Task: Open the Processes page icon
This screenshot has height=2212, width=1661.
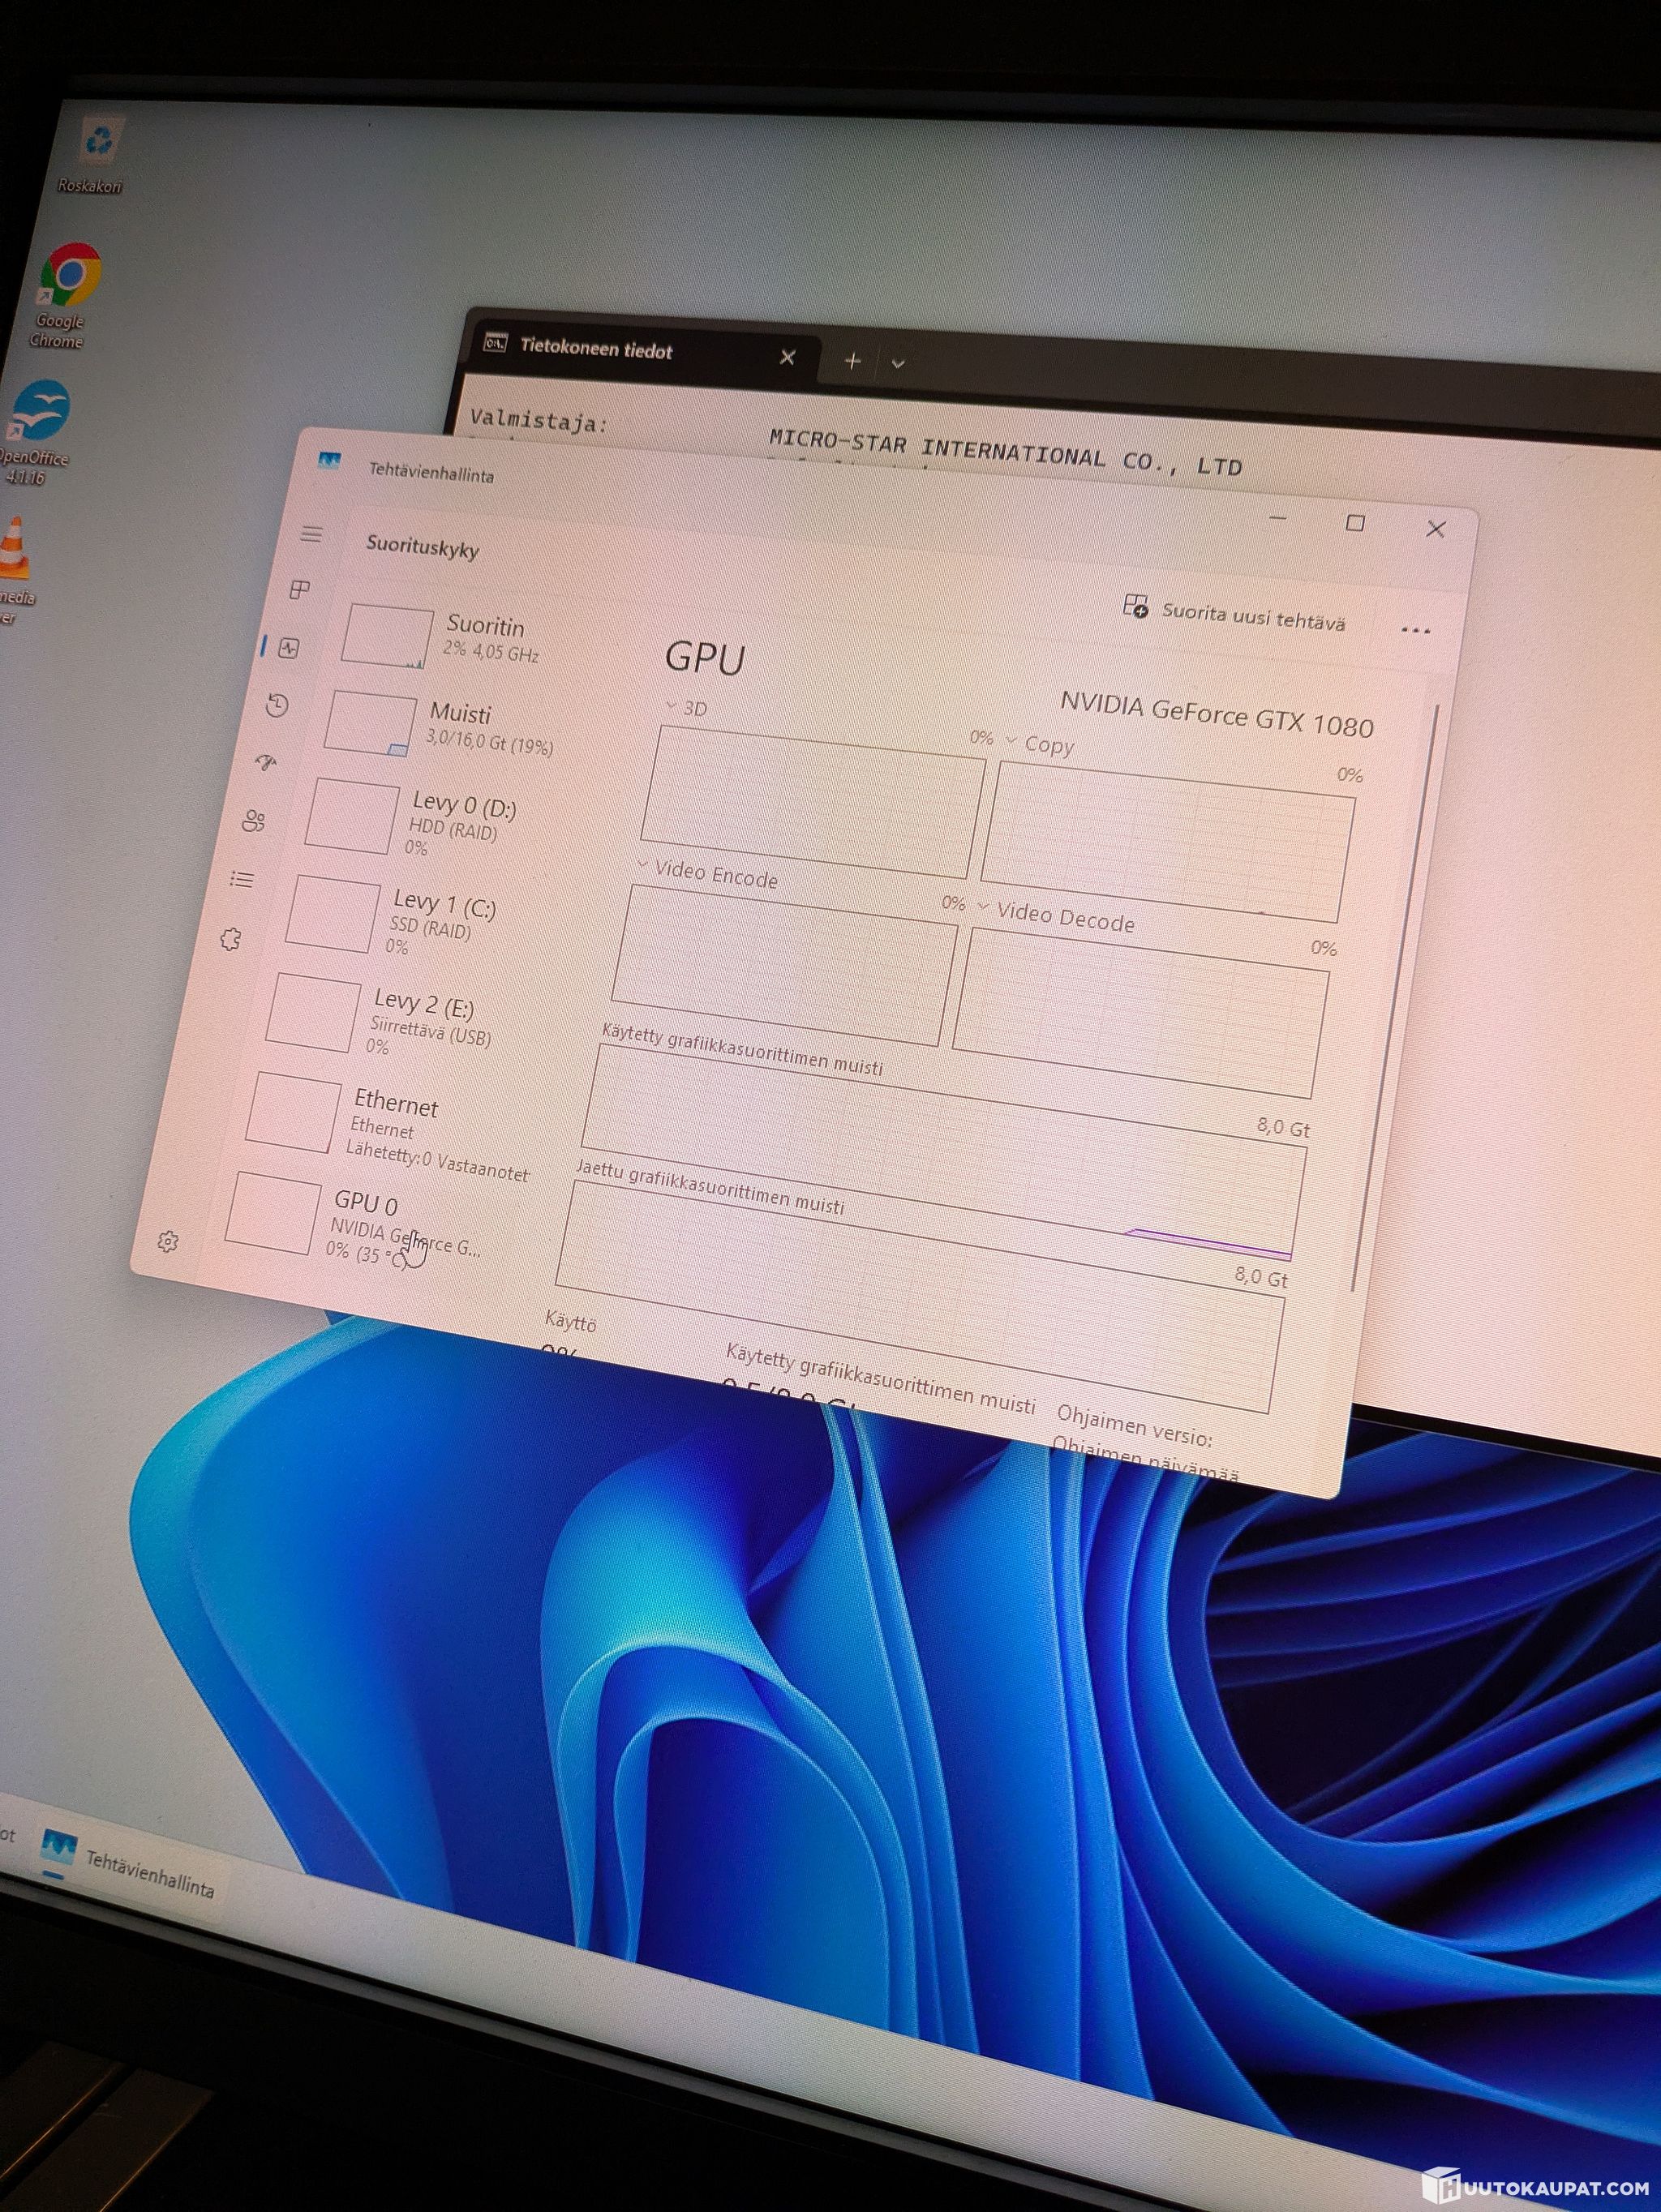Action: coord(299,589)
